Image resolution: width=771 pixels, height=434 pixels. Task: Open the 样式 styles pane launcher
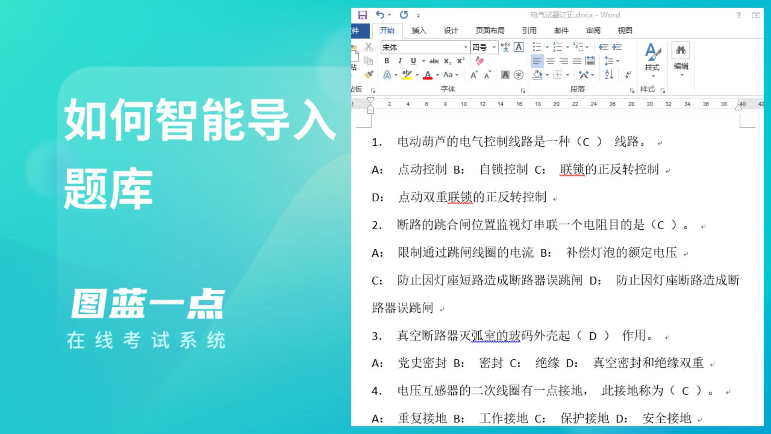pyautogui.click(x=663, y=91)
